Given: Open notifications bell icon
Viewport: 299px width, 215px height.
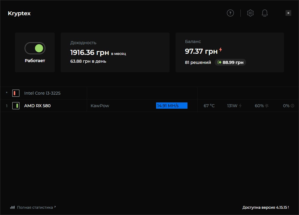Looking at the screenshot, I should coord(265,13).
